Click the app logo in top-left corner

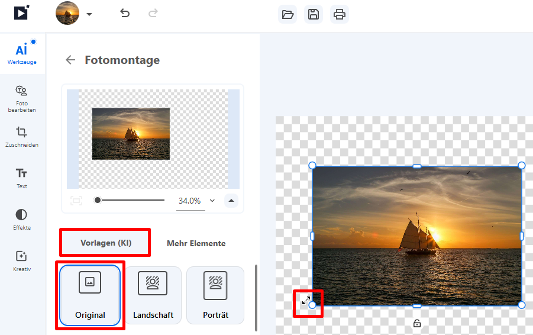click(21, 12)
